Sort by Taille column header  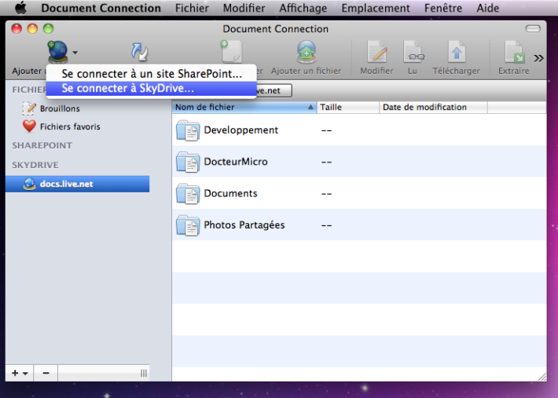click(x=347, y=107)
